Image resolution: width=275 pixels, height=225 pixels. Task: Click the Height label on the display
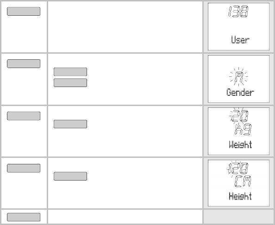point(240,196)
